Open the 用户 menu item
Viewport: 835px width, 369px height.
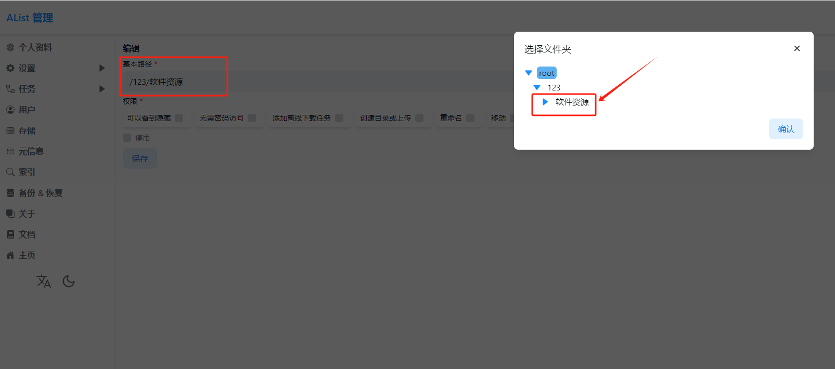click(27, 110)
